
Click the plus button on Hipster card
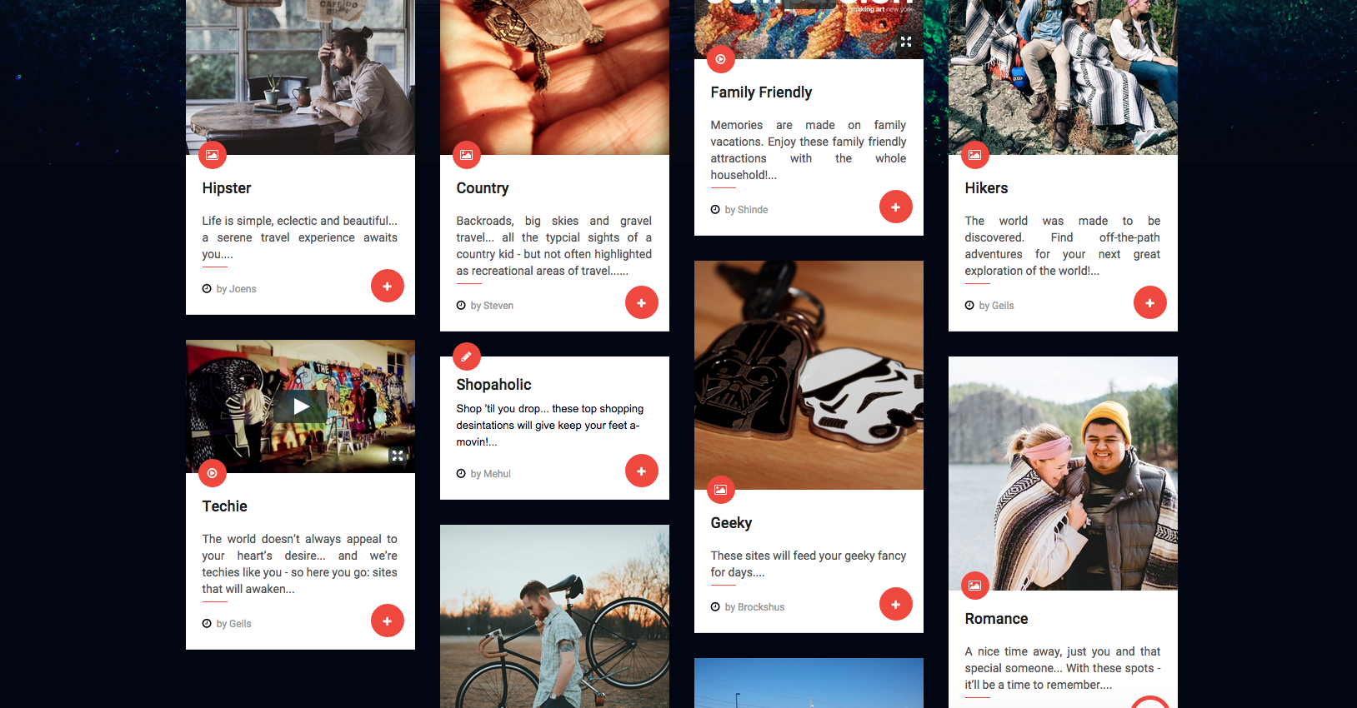tap(387, 286)
